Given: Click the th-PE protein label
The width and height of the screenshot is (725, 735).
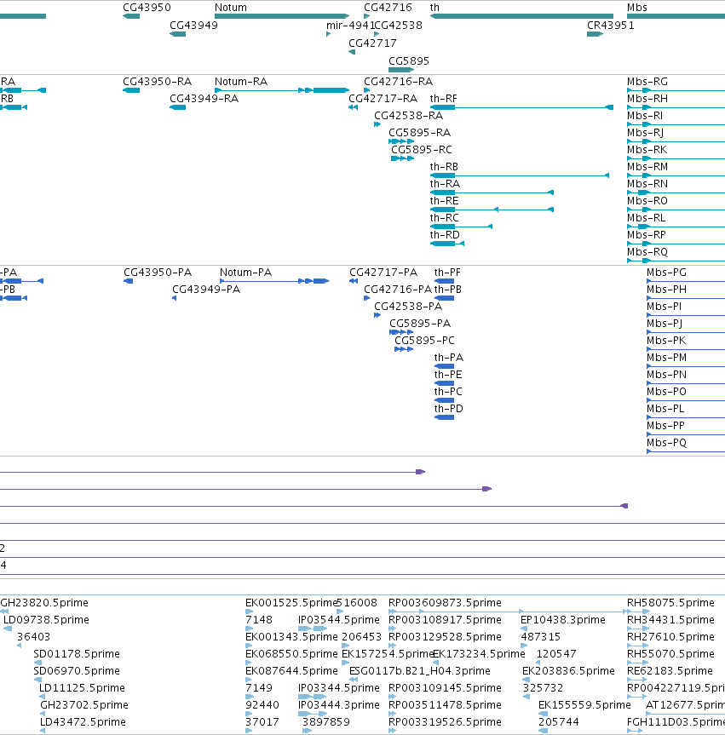Looking at the screenshot, I should (448, 375).
